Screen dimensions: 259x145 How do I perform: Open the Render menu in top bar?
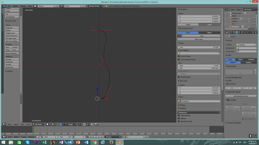click(x=15, y=6)
